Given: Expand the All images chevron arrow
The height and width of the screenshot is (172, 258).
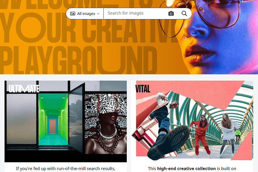Looking at the screenshot, I should pos(98,14).
